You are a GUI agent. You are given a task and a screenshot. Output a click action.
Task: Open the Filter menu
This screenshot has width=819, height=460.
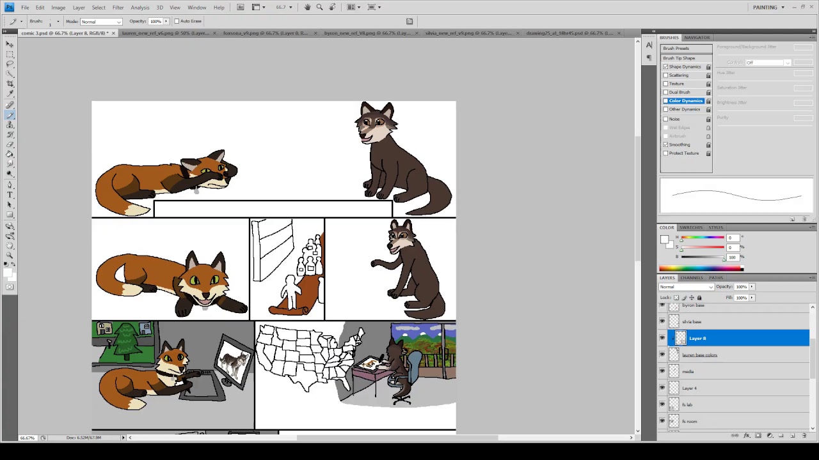click(118, 8)
